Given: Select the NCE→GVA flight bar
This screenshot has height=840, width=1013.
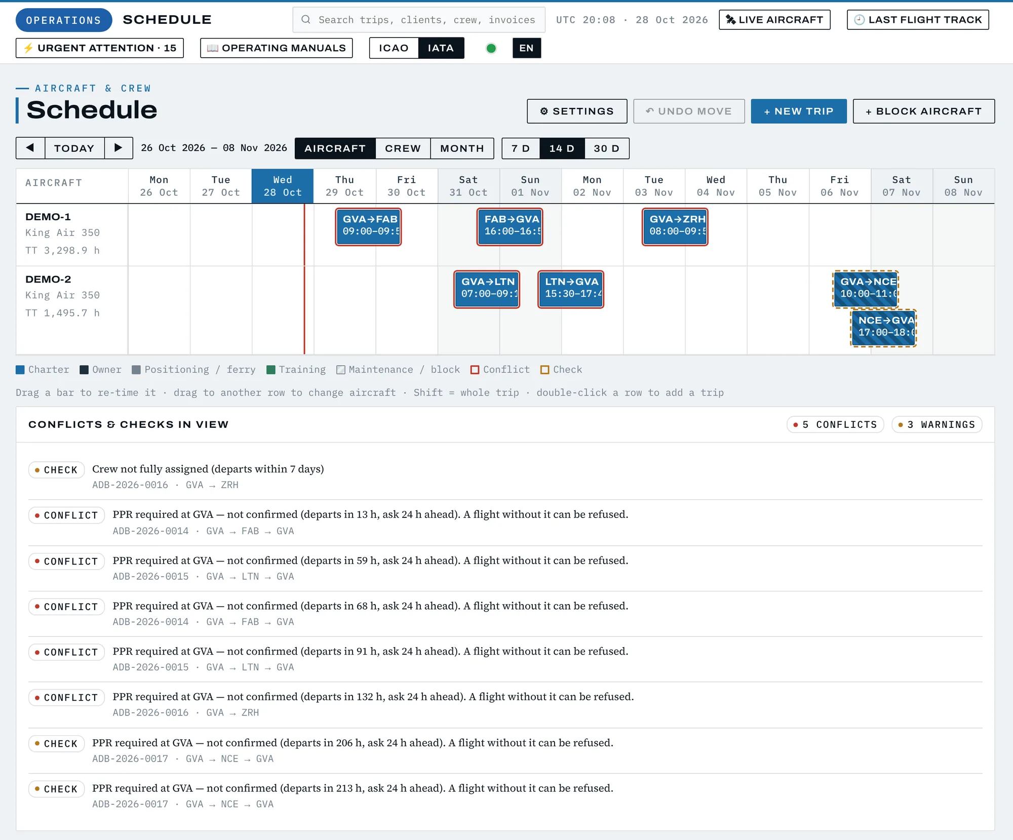Looking at the screenshot, I should click(883, 328).
